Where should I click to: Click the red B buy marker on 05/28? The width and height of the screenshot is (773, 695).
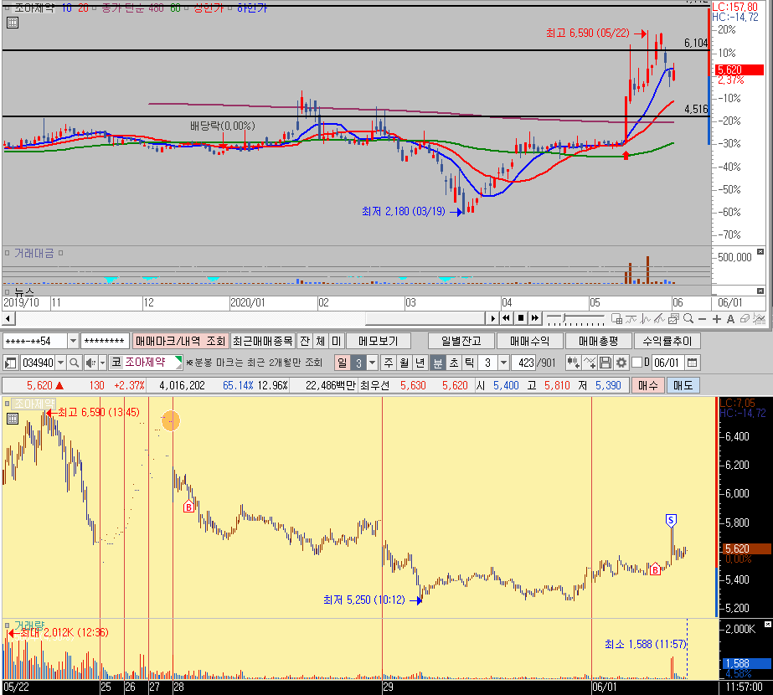pos(188,506)
